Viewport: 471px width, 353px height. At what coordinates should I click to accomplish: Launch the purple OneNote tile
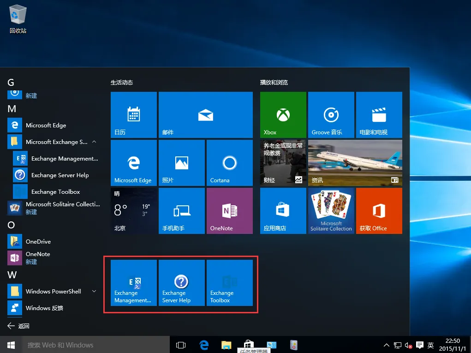coord(229,211)
